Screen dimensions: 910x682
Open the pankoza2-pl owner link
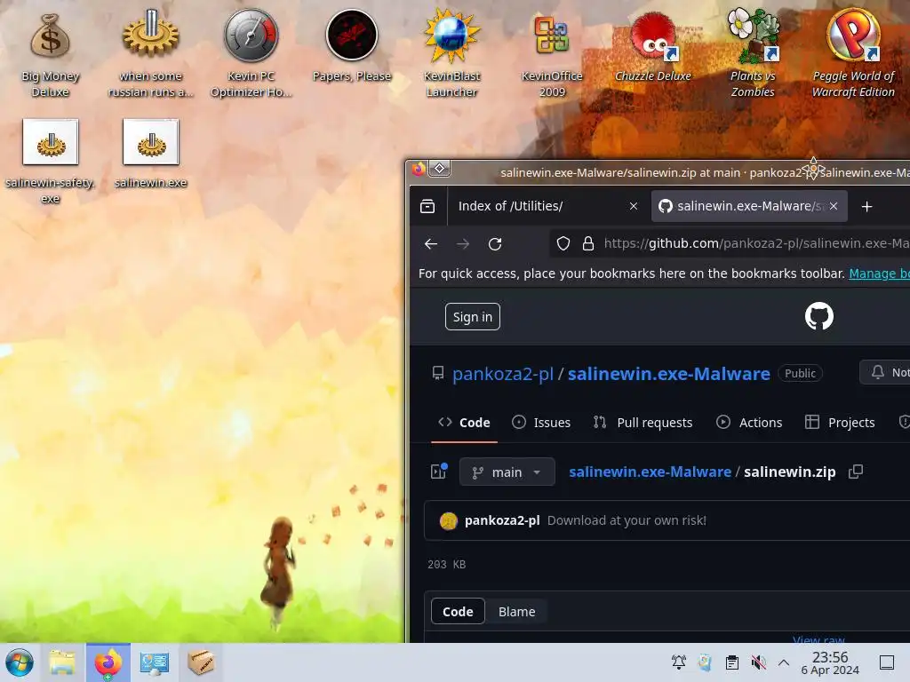(x=503, y=374)
